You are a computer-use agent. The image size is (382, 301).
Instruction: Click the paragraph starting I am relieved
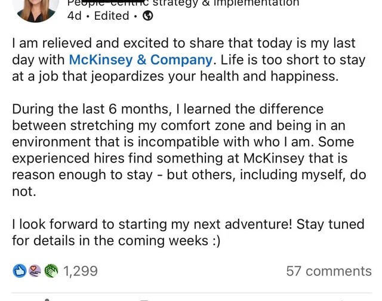pyautogui.click(x=189, y=60)
